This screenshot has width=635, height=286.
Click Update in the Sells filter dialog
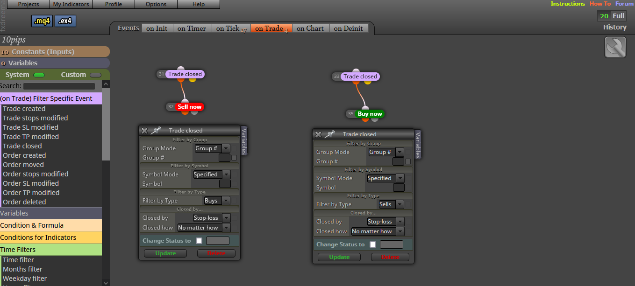tap(339, 257)
